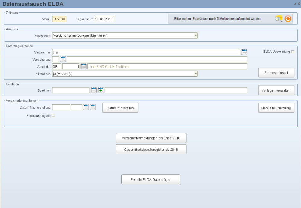Focus second Datum Nacherstellung field
The image size is (301, 208).
(x=76, y=107)
